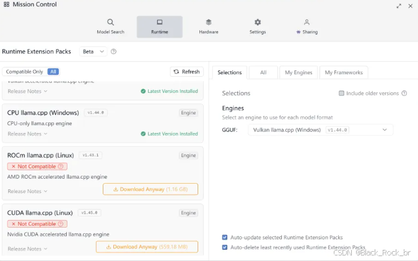Open the My Engines tab
Screen dimensions: 418x261
[x=298, y=72]
